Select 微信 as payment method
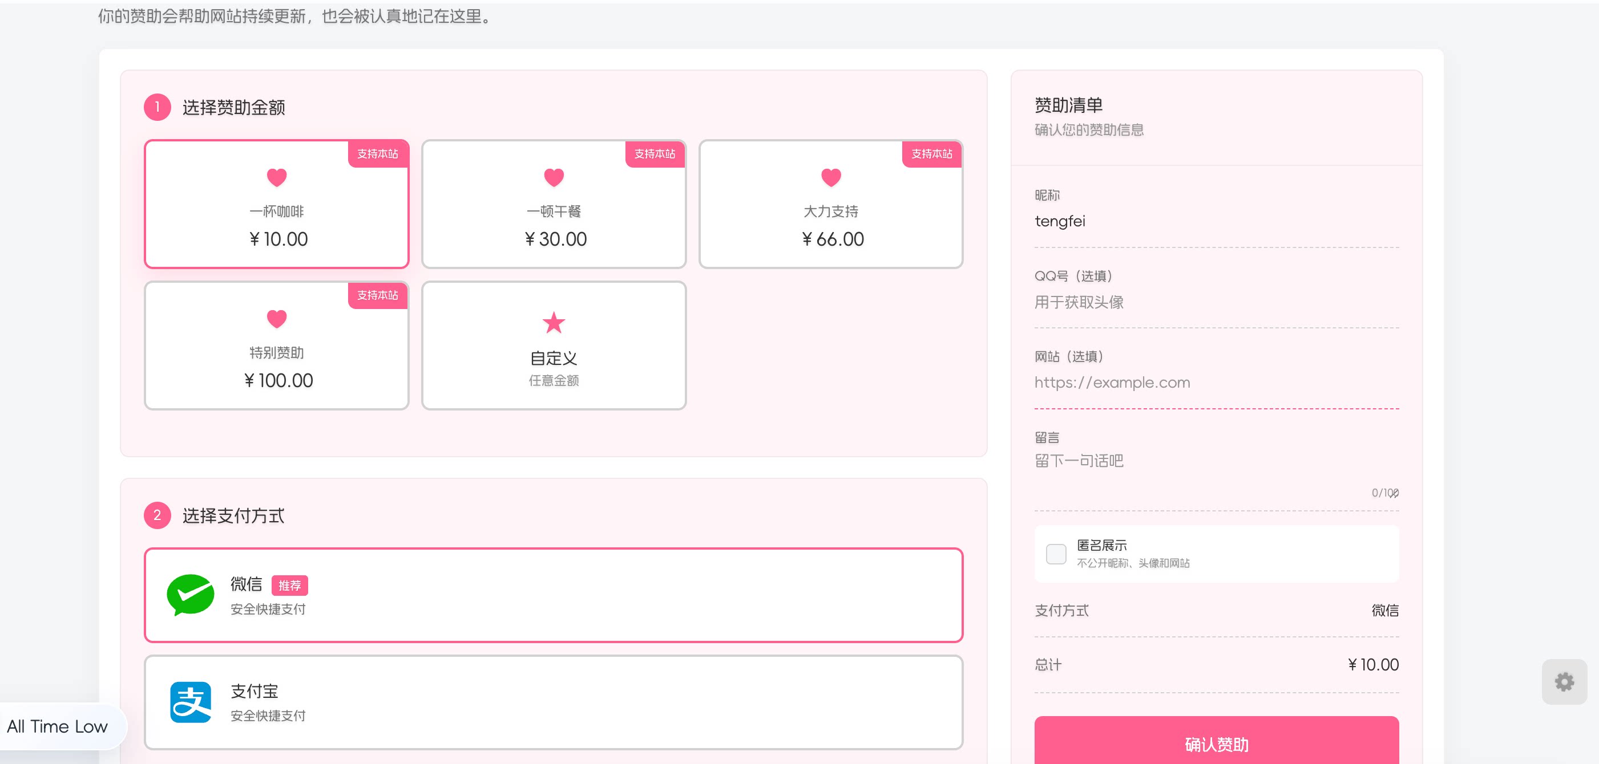This screenshot has height=764, width=1599. pyautogui.click(x=554, y=595)
